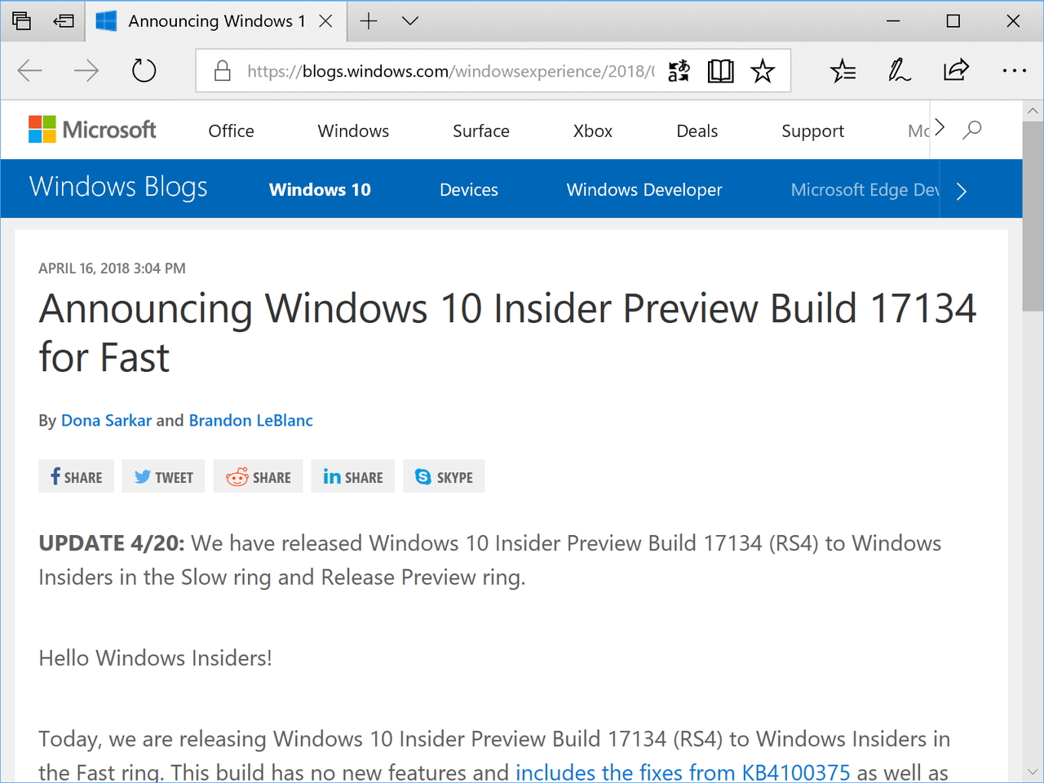Expand more Windows Blogs categories with the chevron
This screenshot has height=783, width=1044.
961,190
